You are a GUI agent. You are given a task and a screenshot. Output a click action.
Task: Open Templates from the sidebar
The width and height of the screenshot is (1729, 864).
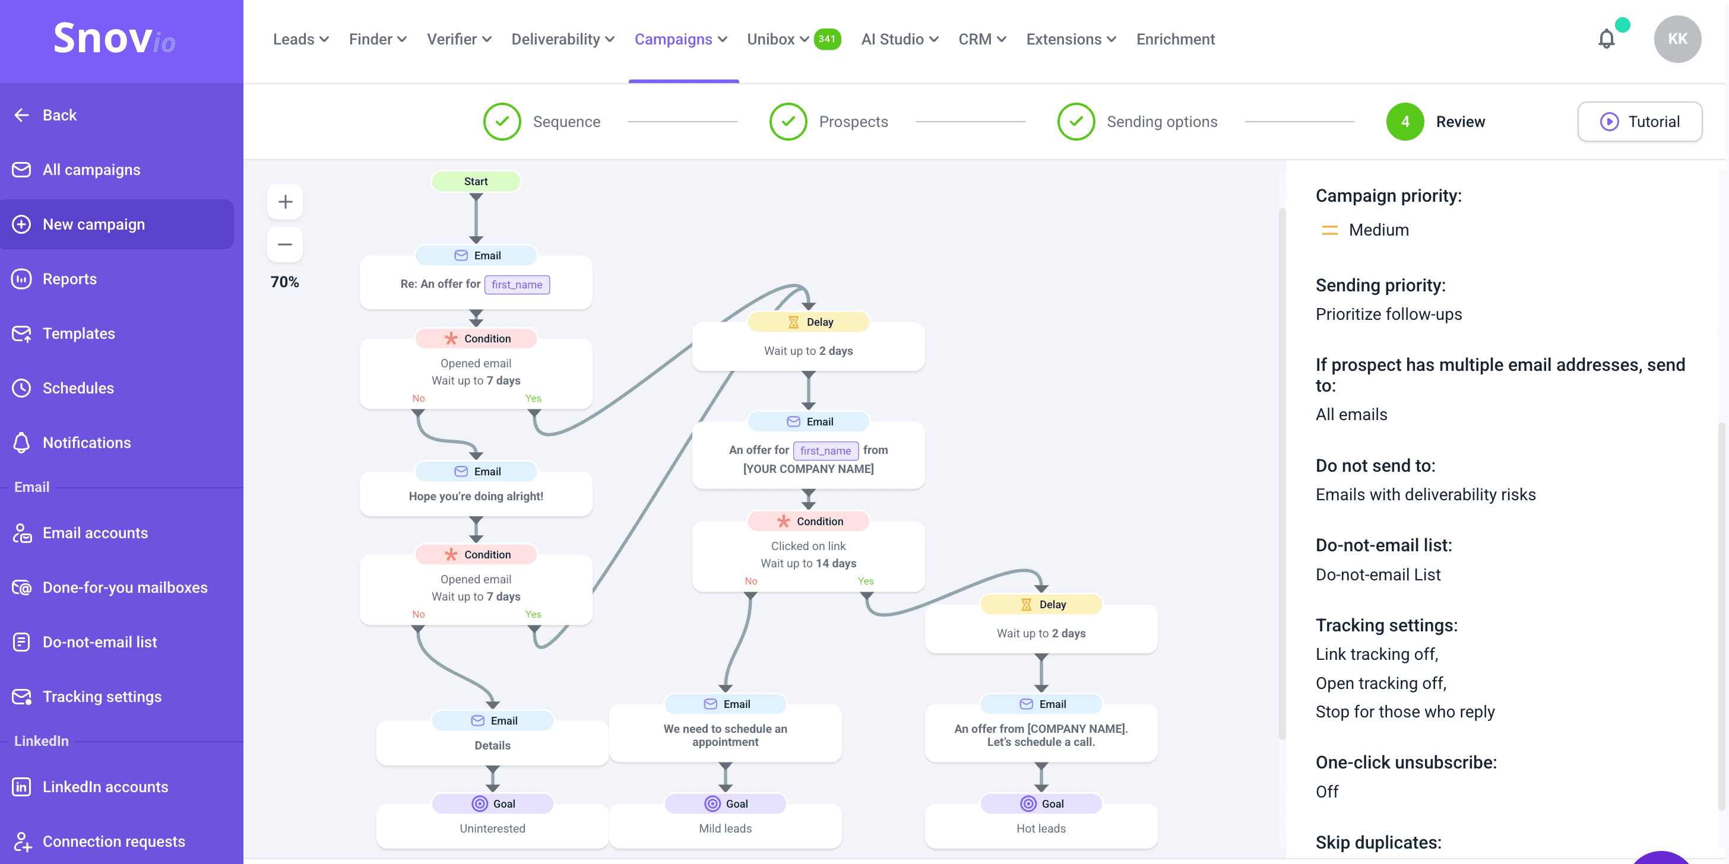tap(78, 333)
